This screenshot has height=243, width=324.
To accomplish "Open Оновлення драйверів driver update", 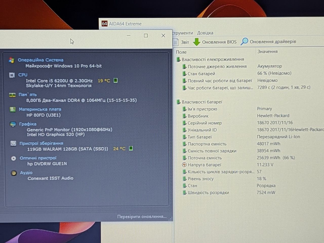I will [269, 42].
